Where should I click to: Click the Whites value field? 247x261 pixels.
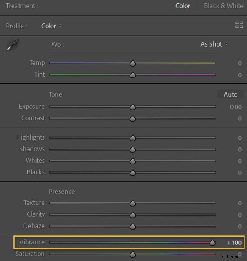pos(240,161)
